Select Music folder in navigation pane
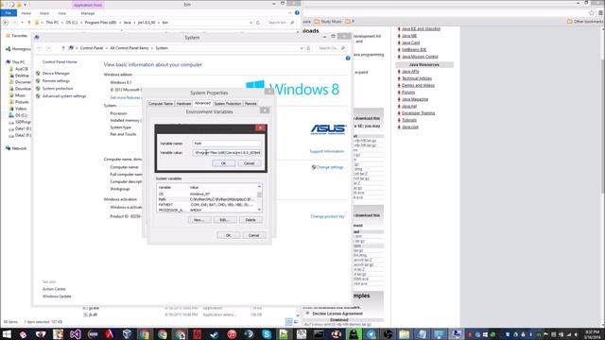 tap(20, 95)
